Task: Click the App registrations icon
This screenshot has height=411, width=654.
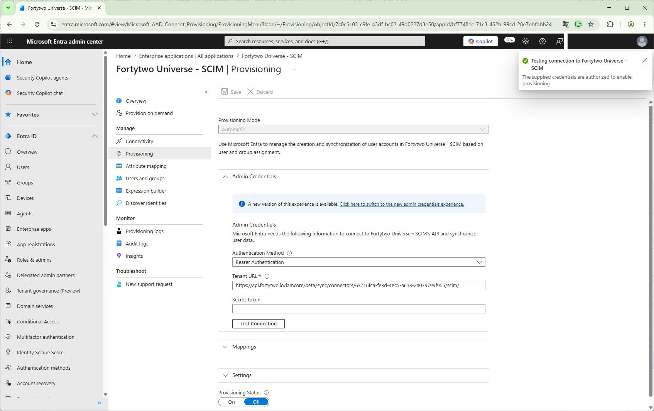Action: 8,244
